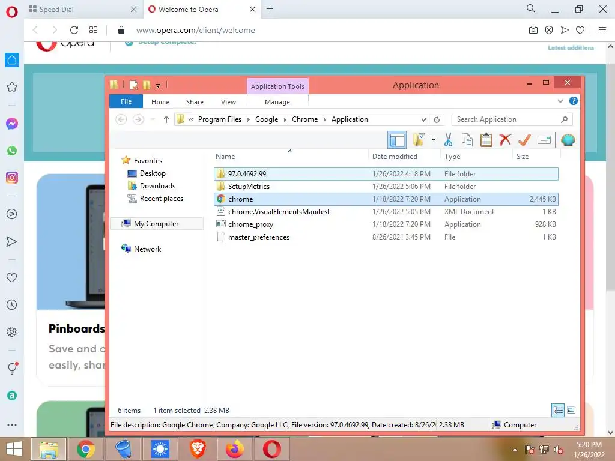615x461 pixels.
Task: Click Program Files in the address breadcrumb
Action: pos(220,119)
